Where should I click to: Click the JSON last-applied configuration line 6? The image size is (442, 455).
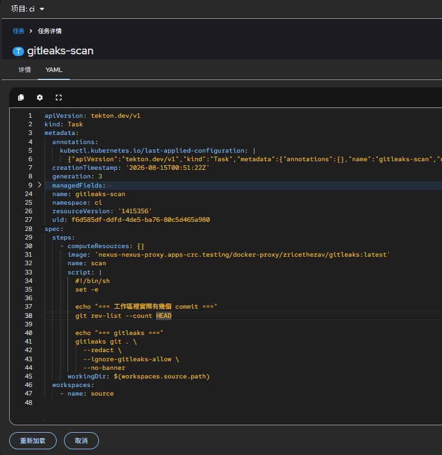coord(254,159)
